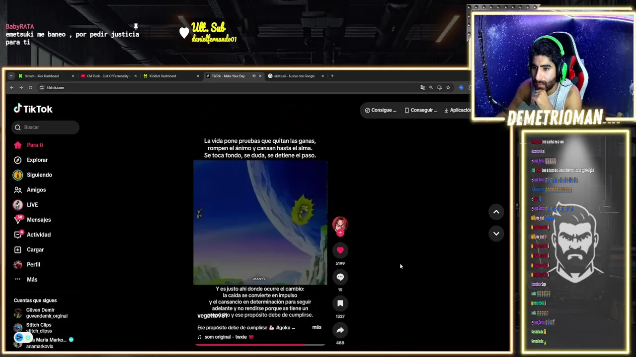Screen dimensions: 636x357
Task: Go to the Siguiendo feed
Action: 39,175
